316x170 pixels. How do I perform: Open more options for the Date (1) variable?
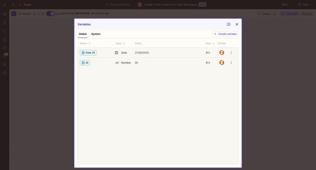231,53
